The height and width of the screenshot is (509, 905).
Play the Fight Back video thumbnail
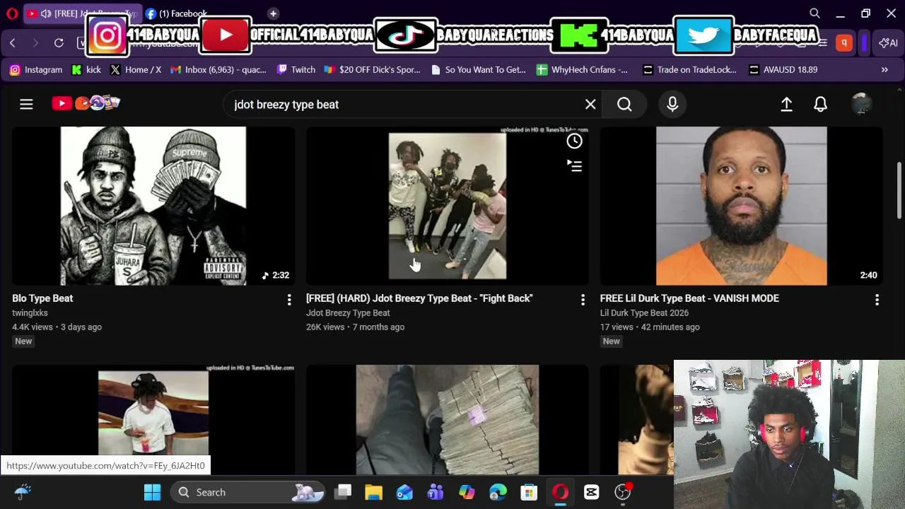pyautogui.click(x=448, y=206)
